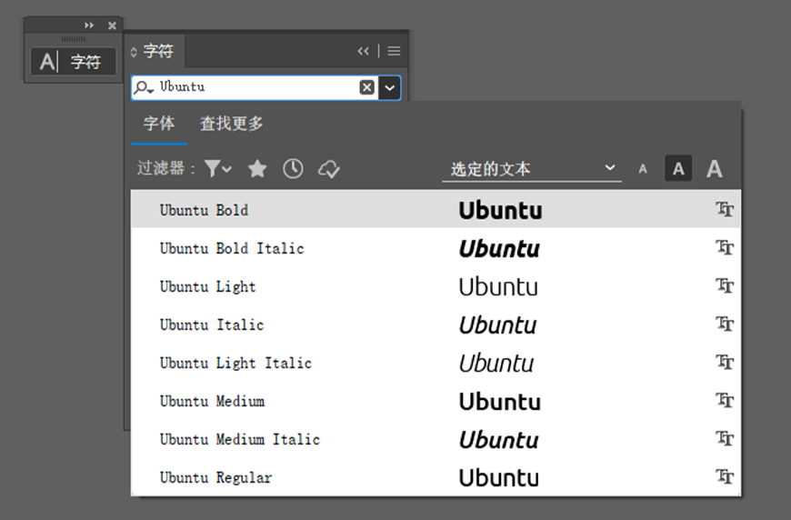Click the search magnifier icon in font field

pyautogui.click(x=144, y=87)
